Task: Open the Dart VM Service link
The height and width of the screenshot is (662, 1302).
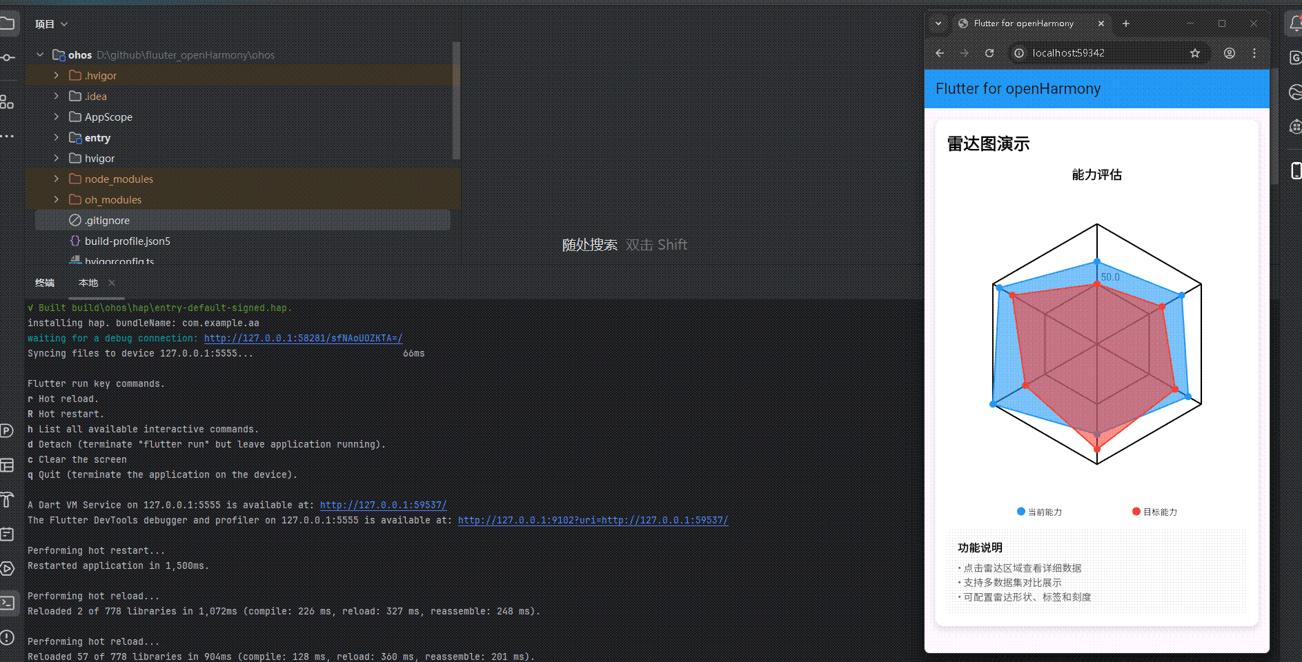Action: pyautogui.click(x=384, y=505)
